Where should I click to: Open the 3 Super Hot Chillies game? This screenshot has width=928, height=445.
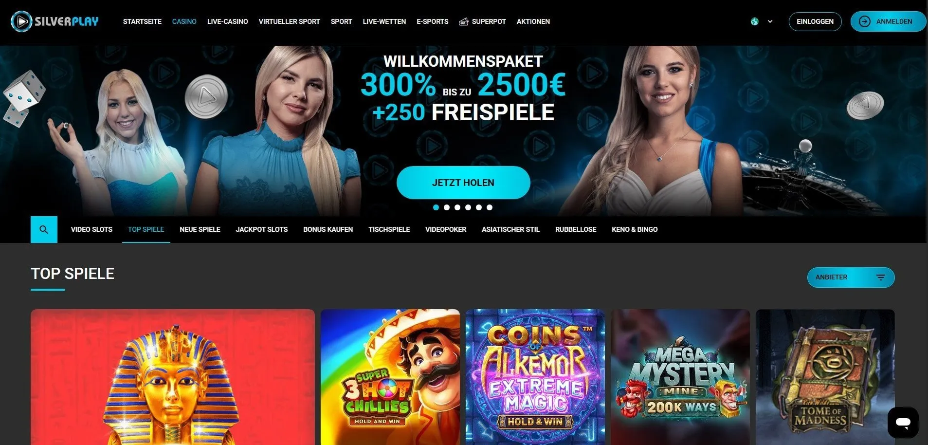pyautogui.click(x=390, y=377)
